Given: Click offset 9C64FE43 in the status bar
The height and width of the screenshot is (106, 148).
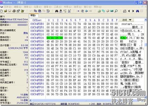Looking at the screenshot, I should click(x=70, y=104).
